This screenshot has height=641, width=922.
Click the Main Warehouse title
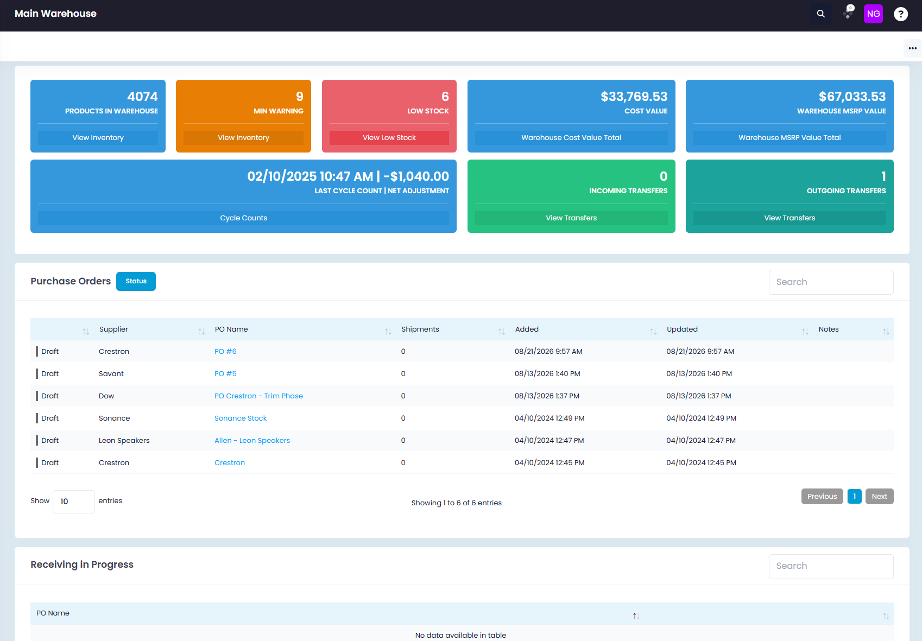pos(55,14)
